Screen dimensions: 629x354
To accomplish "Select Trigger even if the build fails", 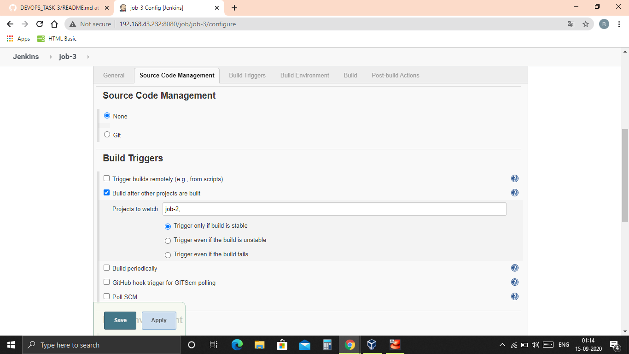I will (x=168, y=255).
